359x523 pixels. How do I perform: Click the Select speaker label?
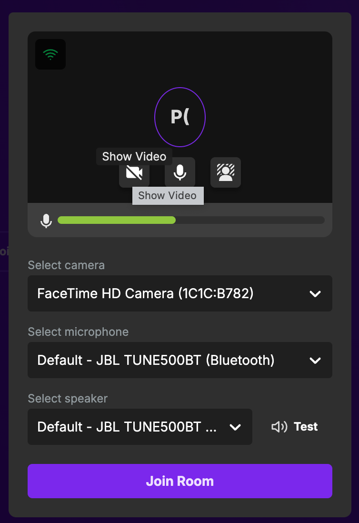(x=68, y=399)
